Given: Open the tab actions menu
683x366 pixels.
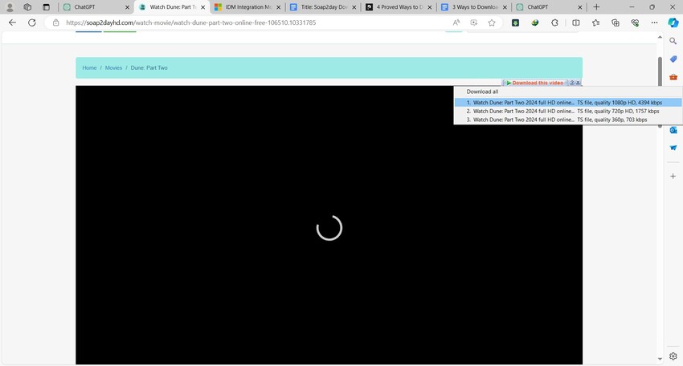Looking at the screenshot, I should [46, 7].
